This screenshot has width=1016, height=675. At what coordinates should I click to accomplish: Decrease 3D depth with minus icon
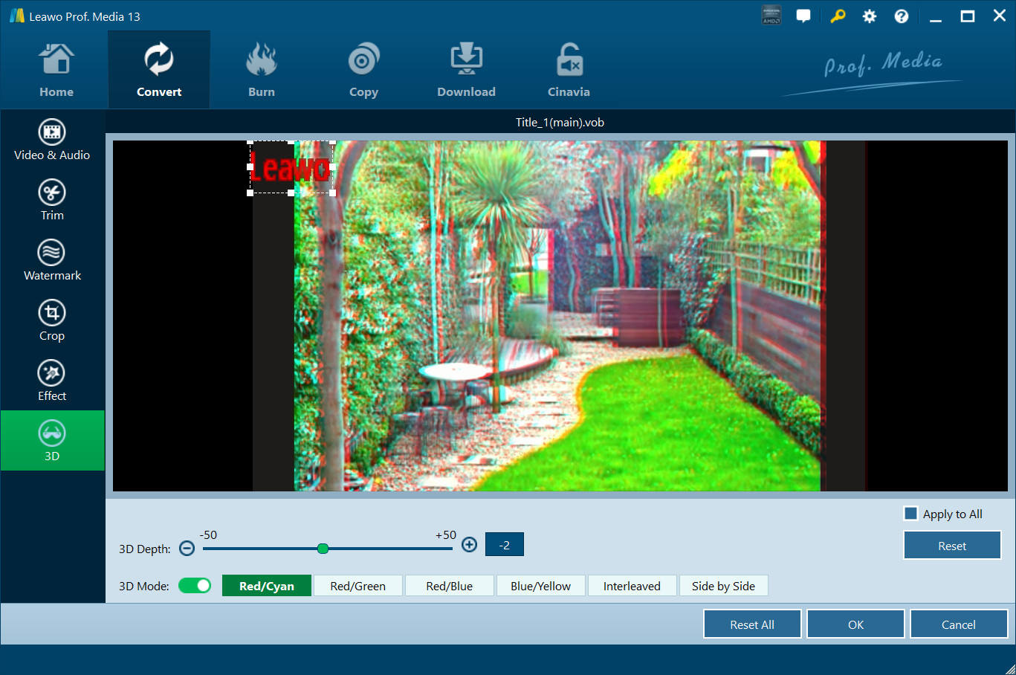coord(187,549)
